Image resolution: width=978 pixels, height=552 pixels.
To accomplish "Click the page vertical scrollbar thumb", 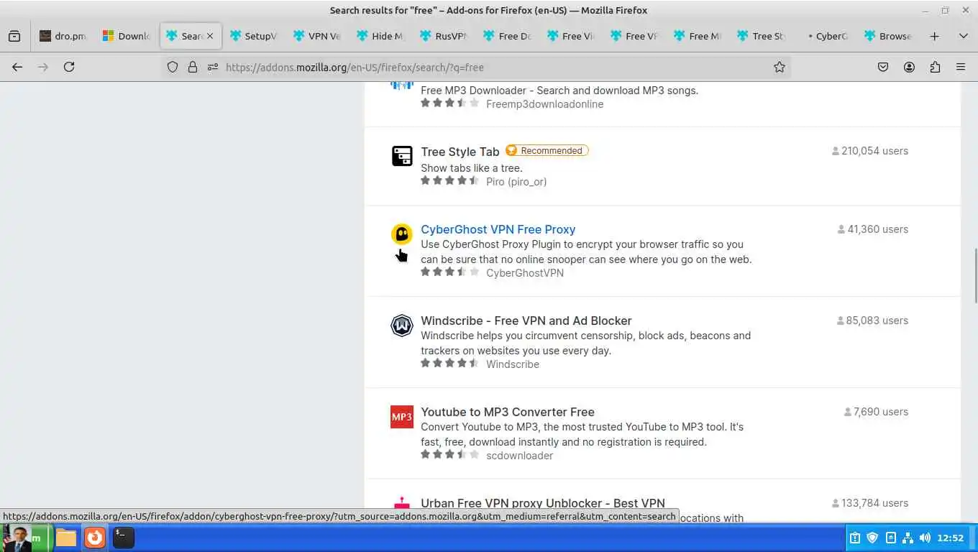I will pyautogui.click(x=975, y=275).
